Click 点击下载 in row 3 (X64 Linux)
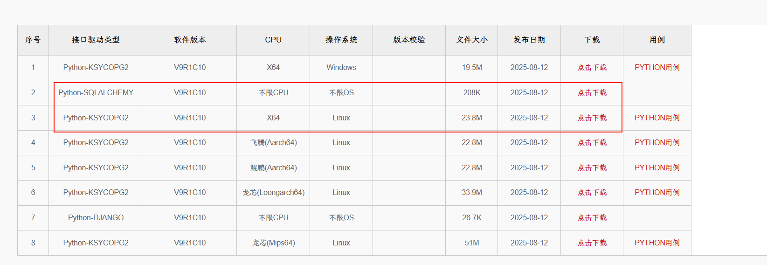 pyautogui.click(x=592, y=118)
